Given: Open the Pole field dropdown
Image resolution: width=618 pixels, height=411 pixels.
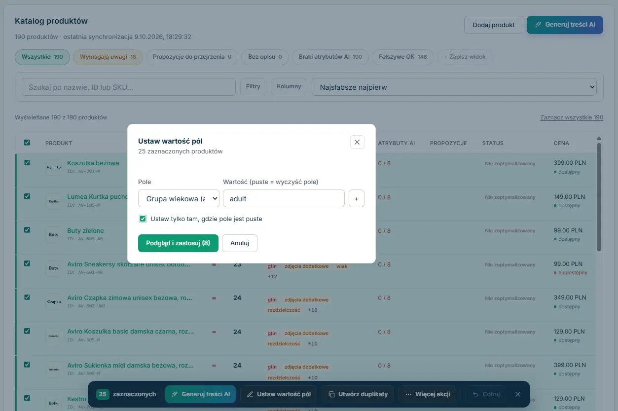Looking at the screenshot, I should pyautogui.click(x=179, y=198).
